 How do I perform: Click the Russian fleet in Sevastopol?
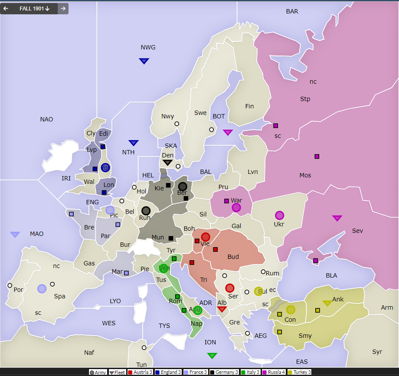pyautogui.click(x=337, y=218)
